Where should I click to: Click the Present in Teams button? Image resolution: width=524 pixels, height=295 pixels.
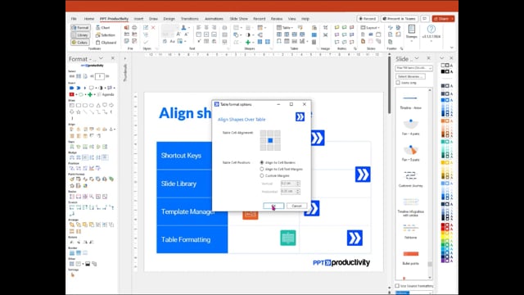(x=399, y=19)
